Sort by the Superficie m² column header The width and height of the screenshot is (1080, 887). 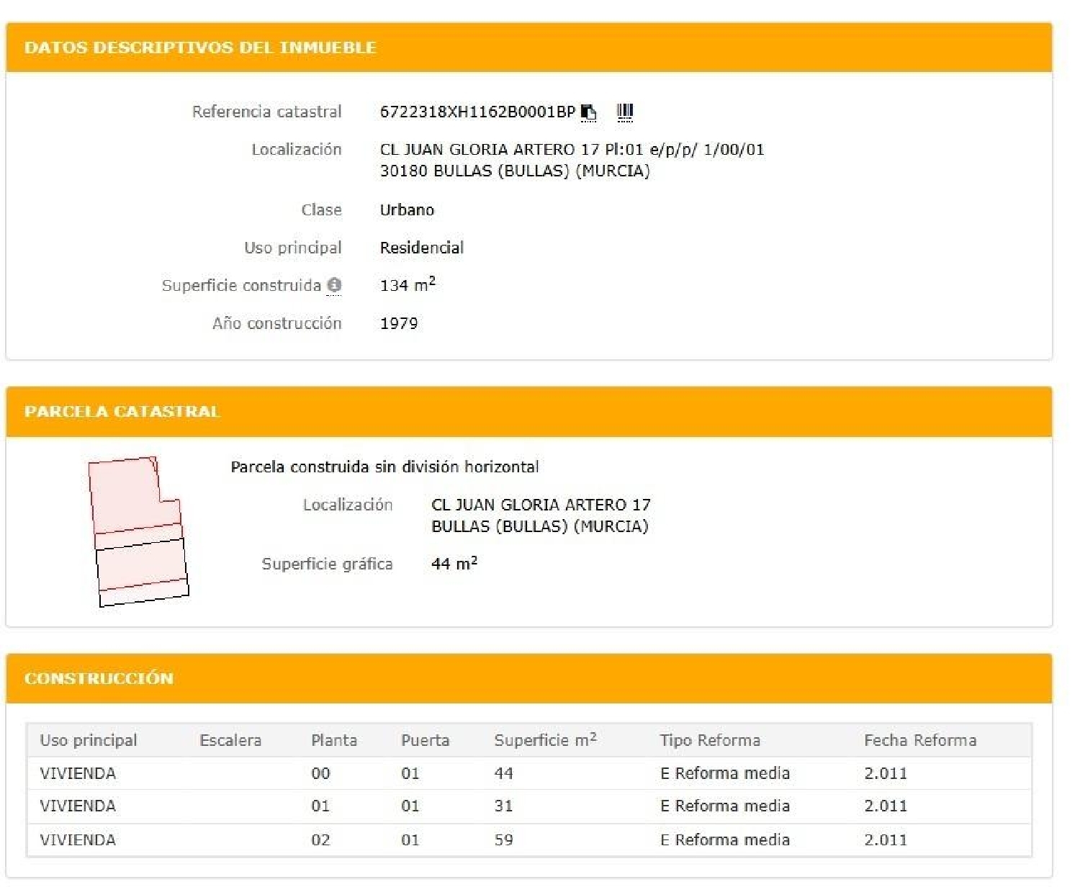coord(545,740)
